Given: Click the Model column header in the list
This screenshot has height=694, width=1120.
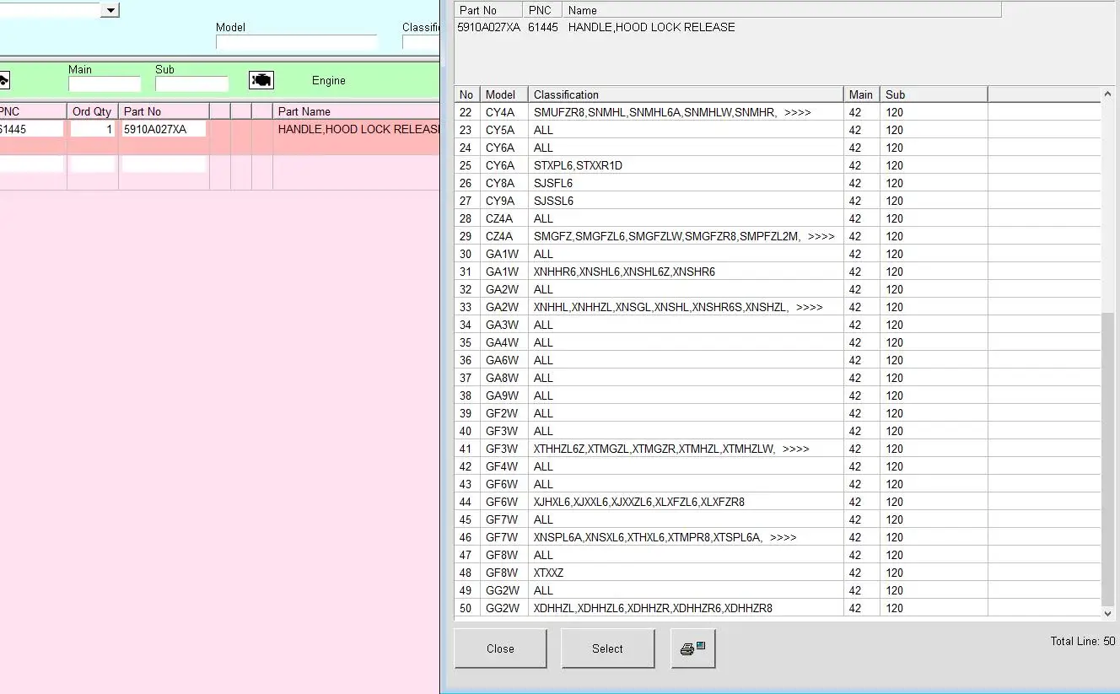Looking at the screenshot, I should pos(504,94).
